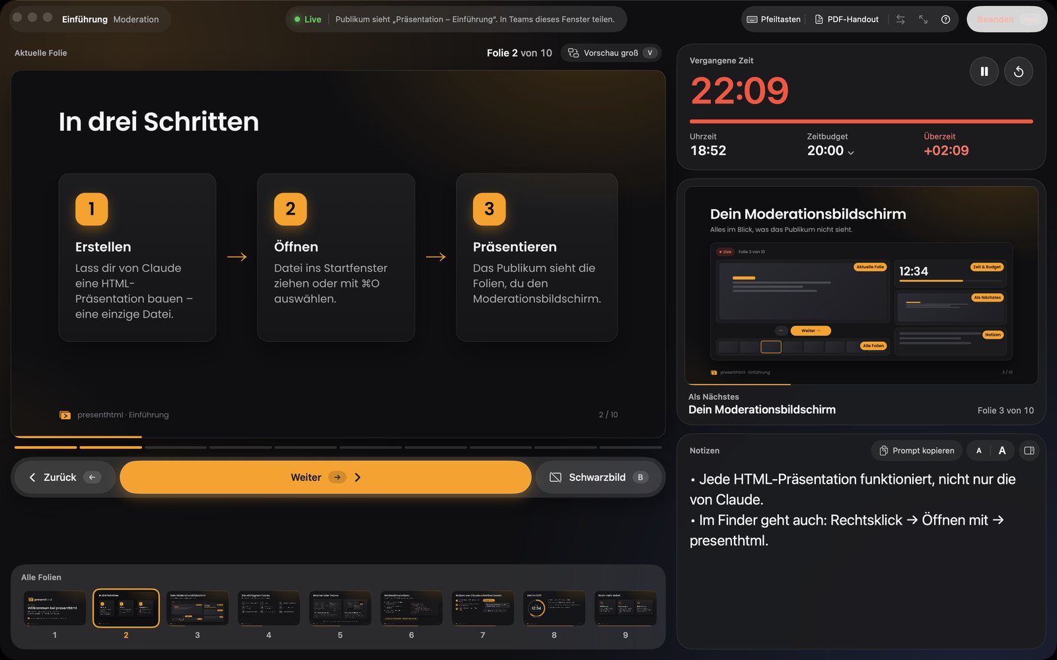Viewport: 1057px width, 660px height.
Task: Go back with the Zurück button
Action: point(64,477)
